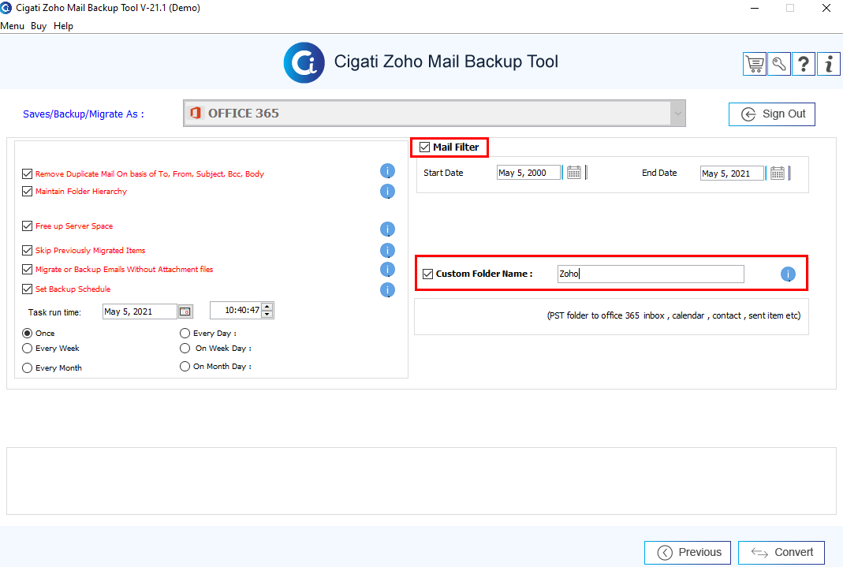This screenshot has width=843, height=567.
Task: Decrease task run time with down arrow
Action: tap(267, 314)
